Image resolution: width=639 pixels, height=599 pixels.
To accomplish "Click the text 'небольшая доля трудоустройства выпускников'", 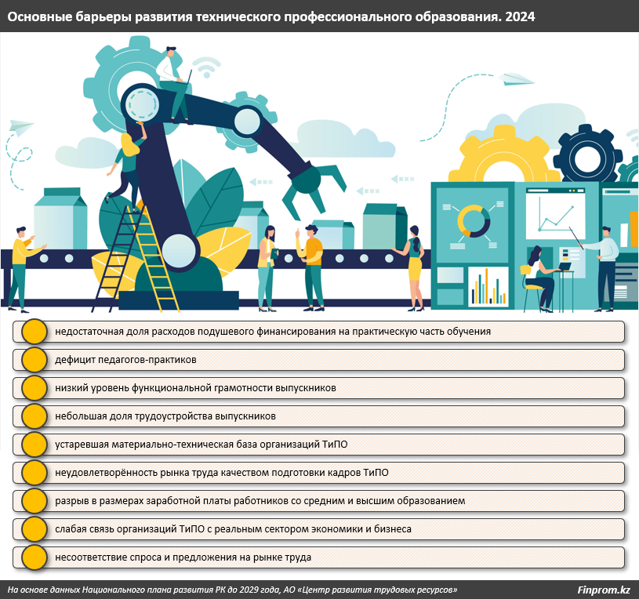I will pos(165,416).
